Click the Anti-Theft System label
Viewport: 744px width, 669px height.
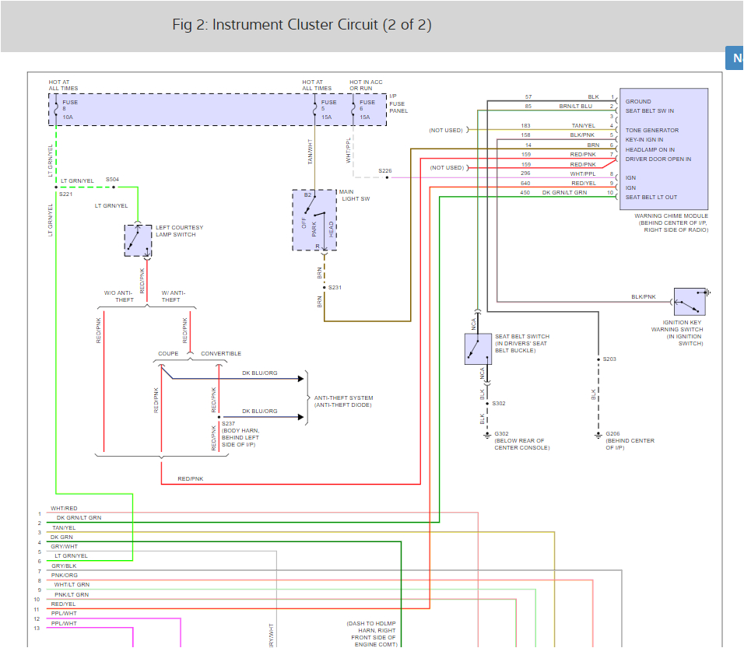[x=343, y=401]
